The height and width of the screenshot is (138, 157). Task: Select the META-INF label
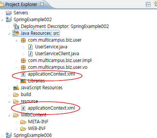point(38,122)
